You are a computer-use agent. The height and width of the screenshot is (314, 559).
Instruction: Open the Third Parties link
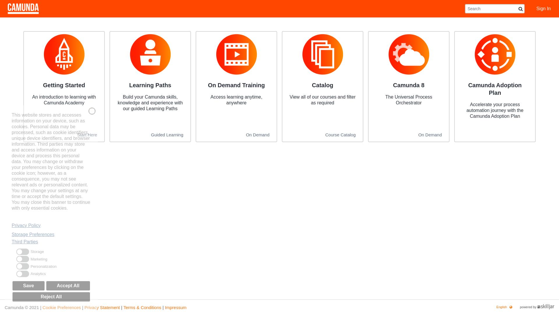(x=25, y=242)
